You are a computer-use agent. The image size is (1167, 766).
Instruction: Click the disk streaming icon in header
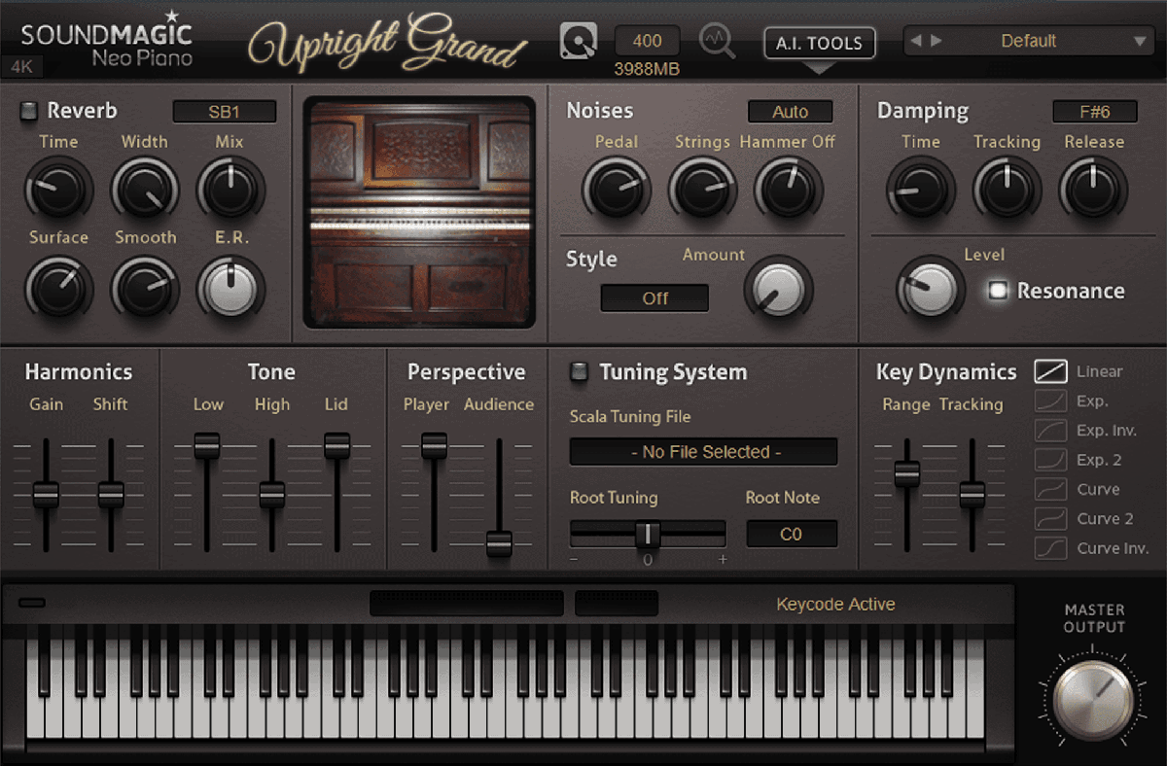coord(577,42)
